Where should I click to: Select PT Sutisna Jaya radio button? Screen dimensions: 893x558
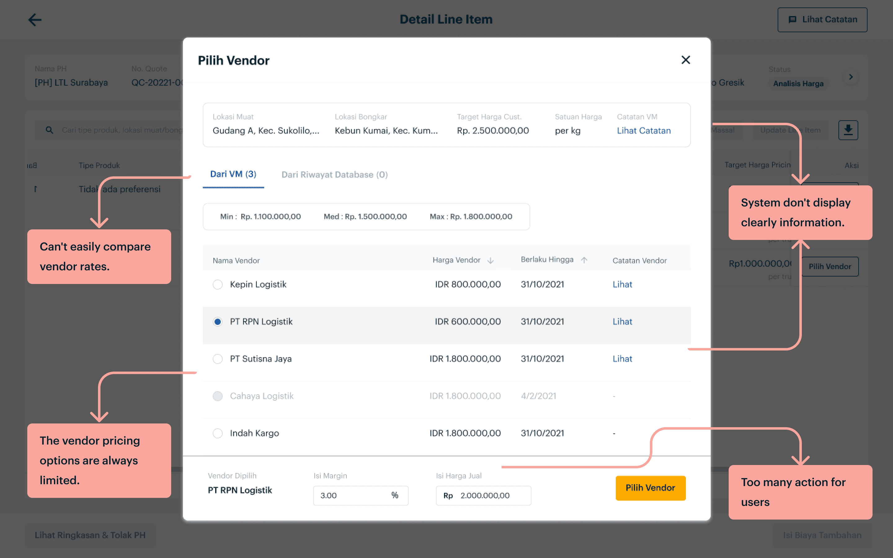218,359
